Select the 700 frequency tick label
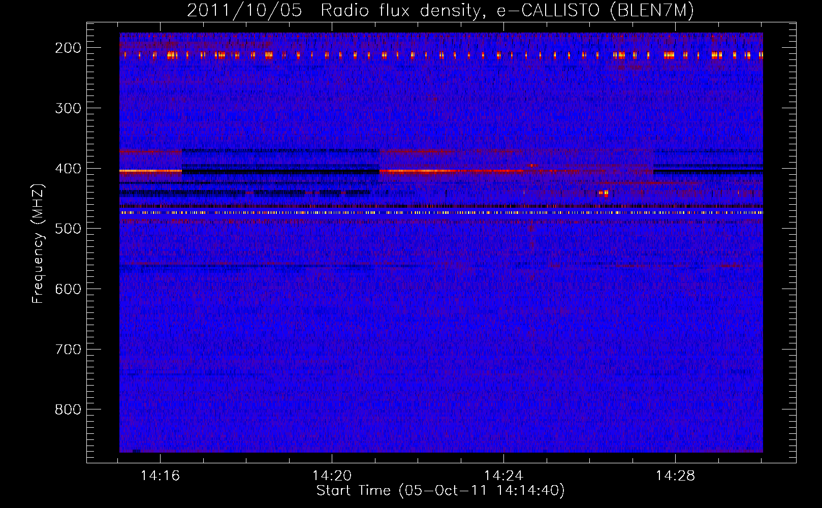 (x=68, y=350)
